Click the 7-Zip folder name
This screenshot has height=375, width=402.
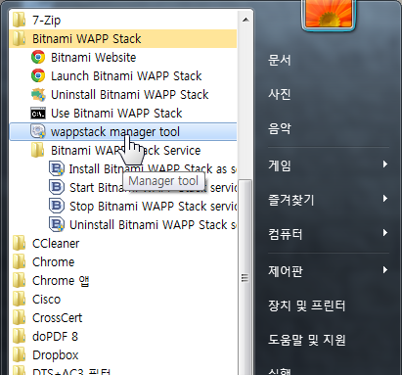point(46,21)
